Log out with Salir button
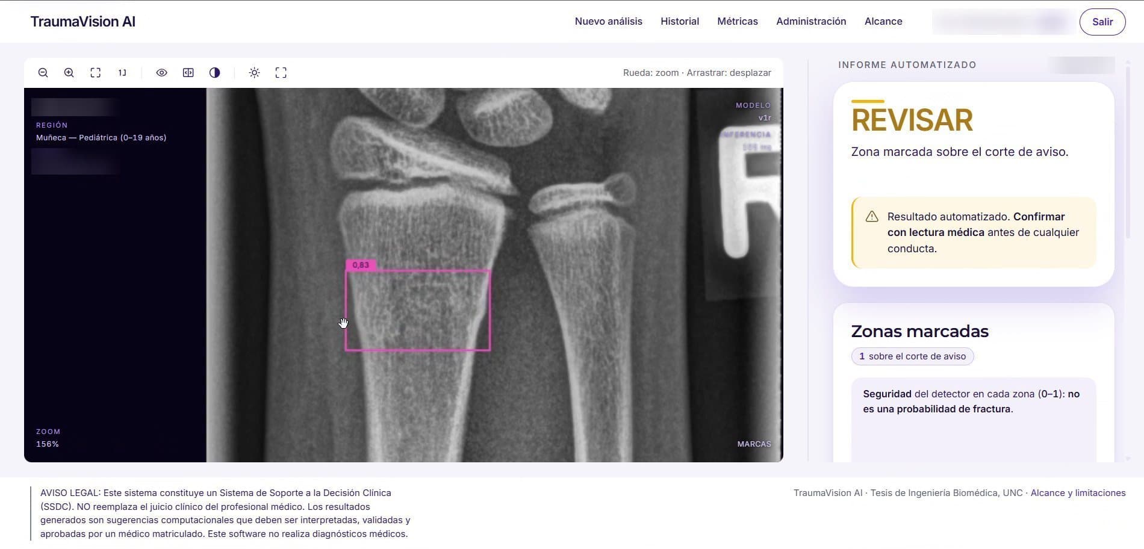This screenshot has height=549, width=1144. [x=1102, y=22]
